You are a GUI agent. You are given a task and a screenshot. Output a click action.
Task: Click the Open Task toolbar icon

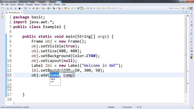pos(25,8)
